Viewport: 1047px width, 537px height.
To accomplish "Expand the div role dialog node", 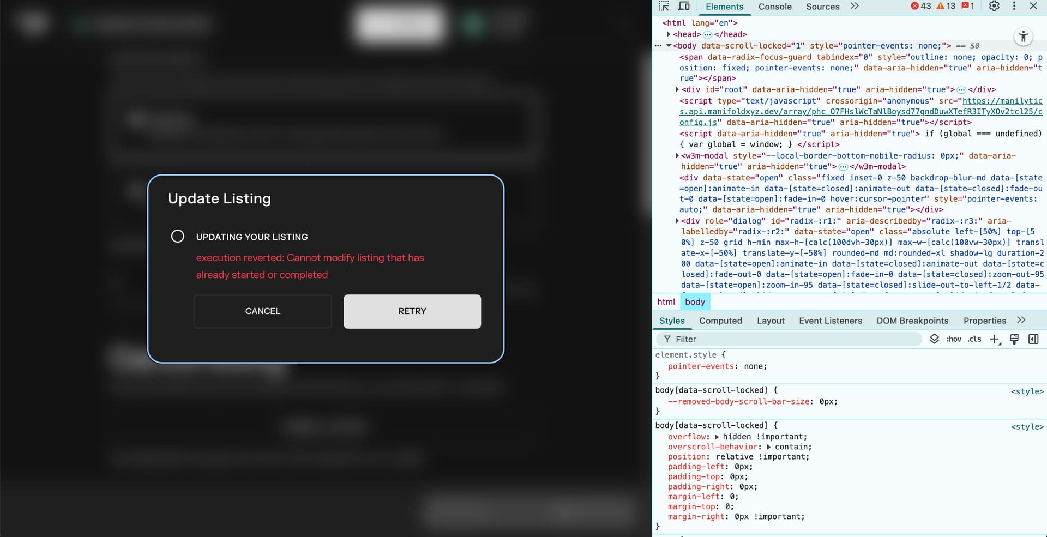I will point(677,221).
